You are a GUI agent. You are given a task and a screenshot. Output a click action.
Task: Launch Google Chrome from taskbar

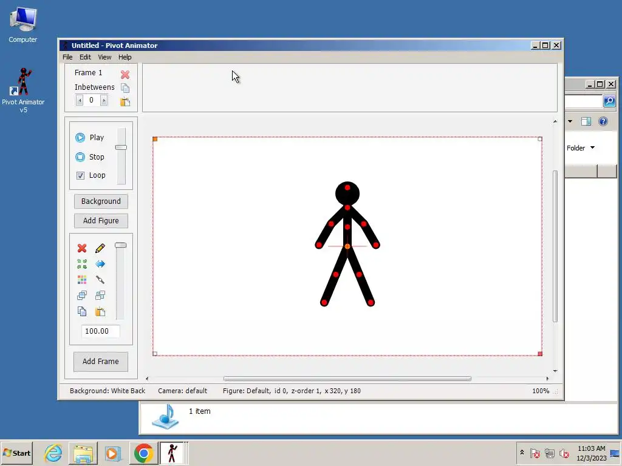(143, 453)
